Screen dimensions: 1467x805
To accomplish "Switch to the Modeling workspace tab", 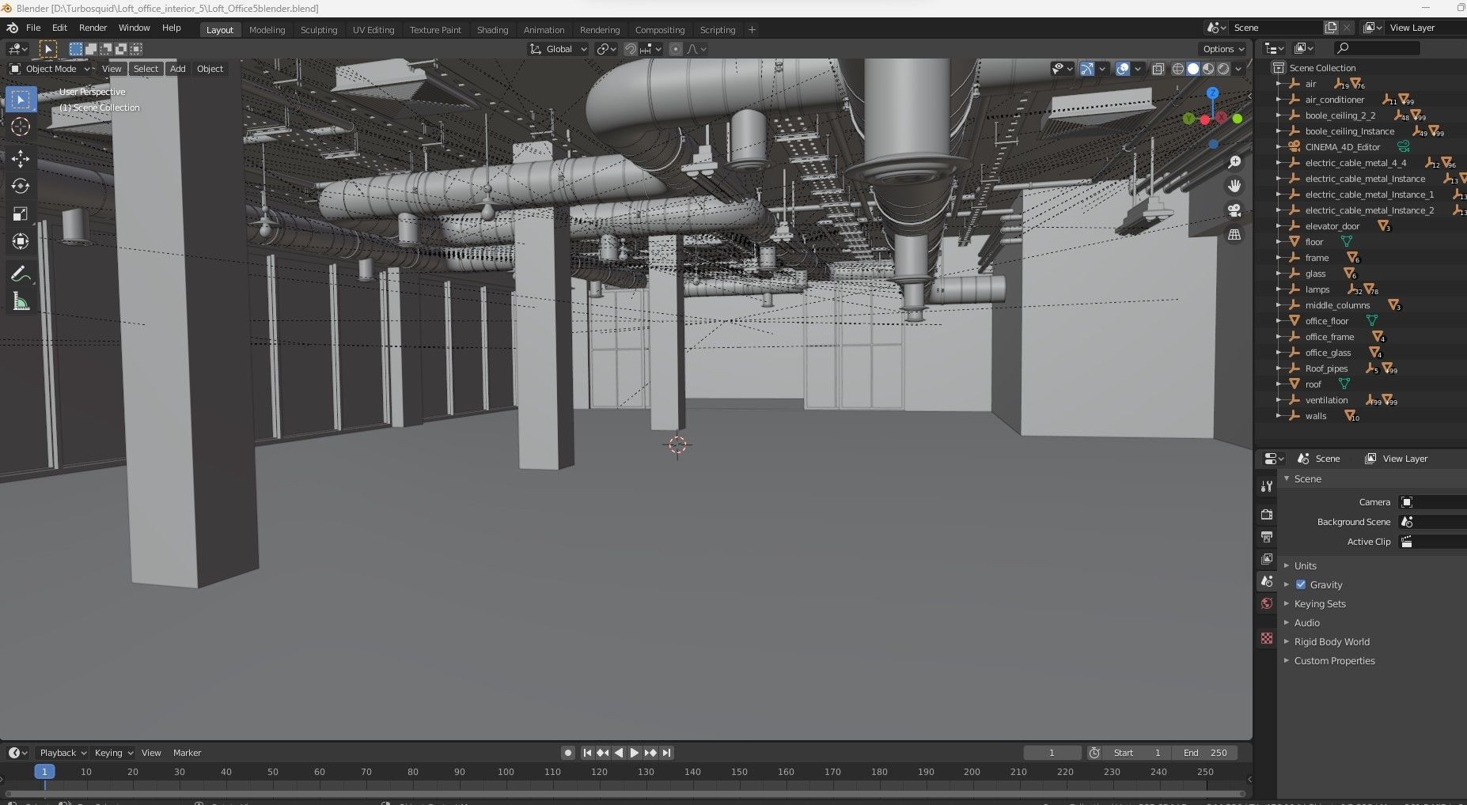I will pos(267,30).
